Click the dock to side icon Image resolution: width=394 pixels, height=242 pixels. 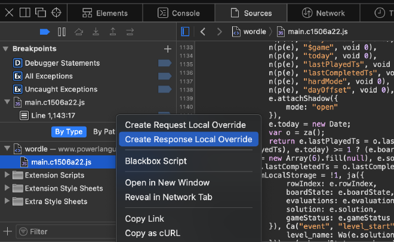point(25,13)
